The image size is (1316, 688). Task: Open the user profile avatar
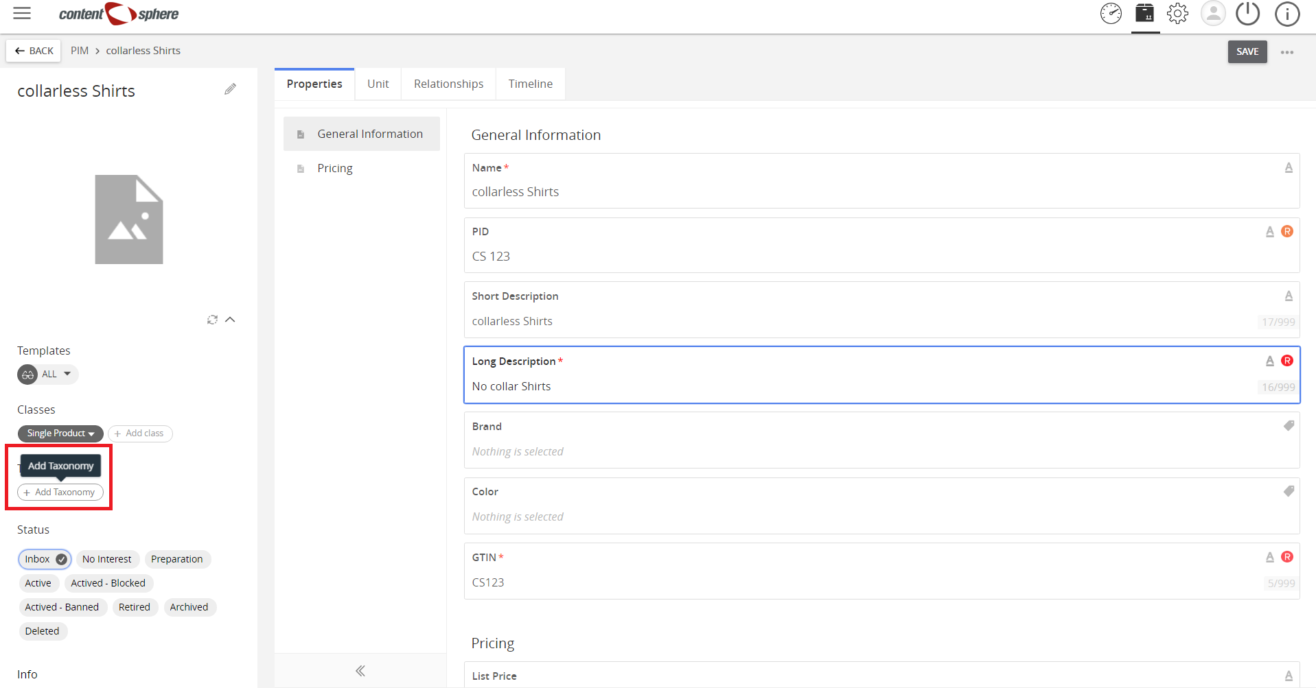[1213, 14]
